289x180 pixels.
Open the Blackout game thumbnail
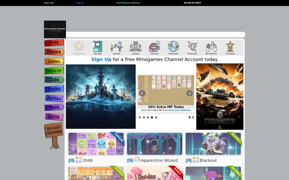tap(213, 144)
